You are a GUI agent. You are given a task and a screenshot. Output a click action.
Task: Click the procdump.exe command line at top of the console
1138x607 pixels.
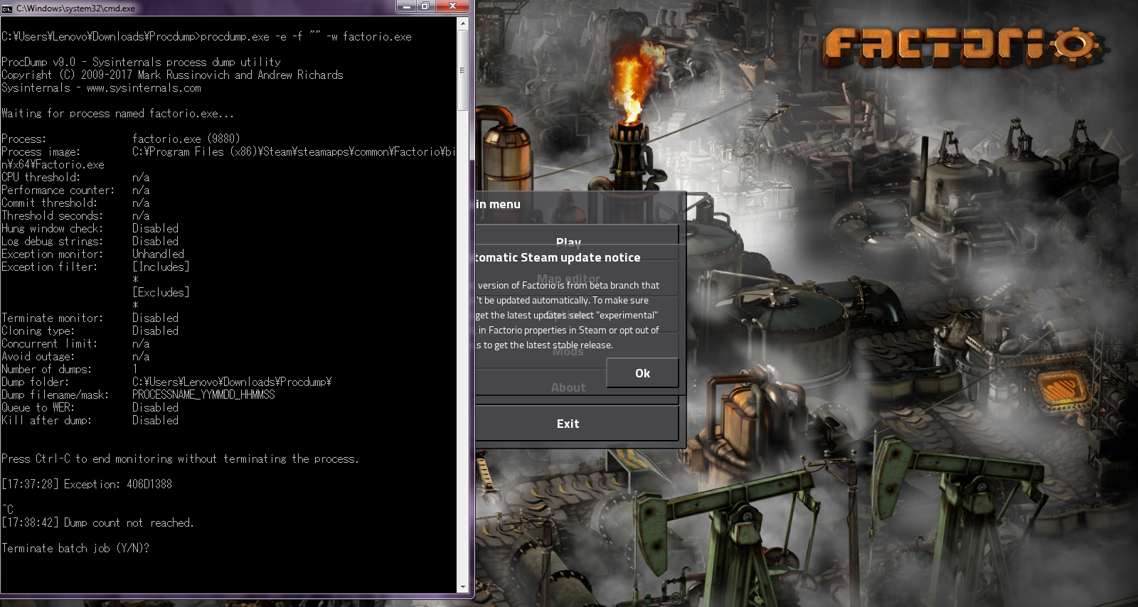(x=206, y=36)
